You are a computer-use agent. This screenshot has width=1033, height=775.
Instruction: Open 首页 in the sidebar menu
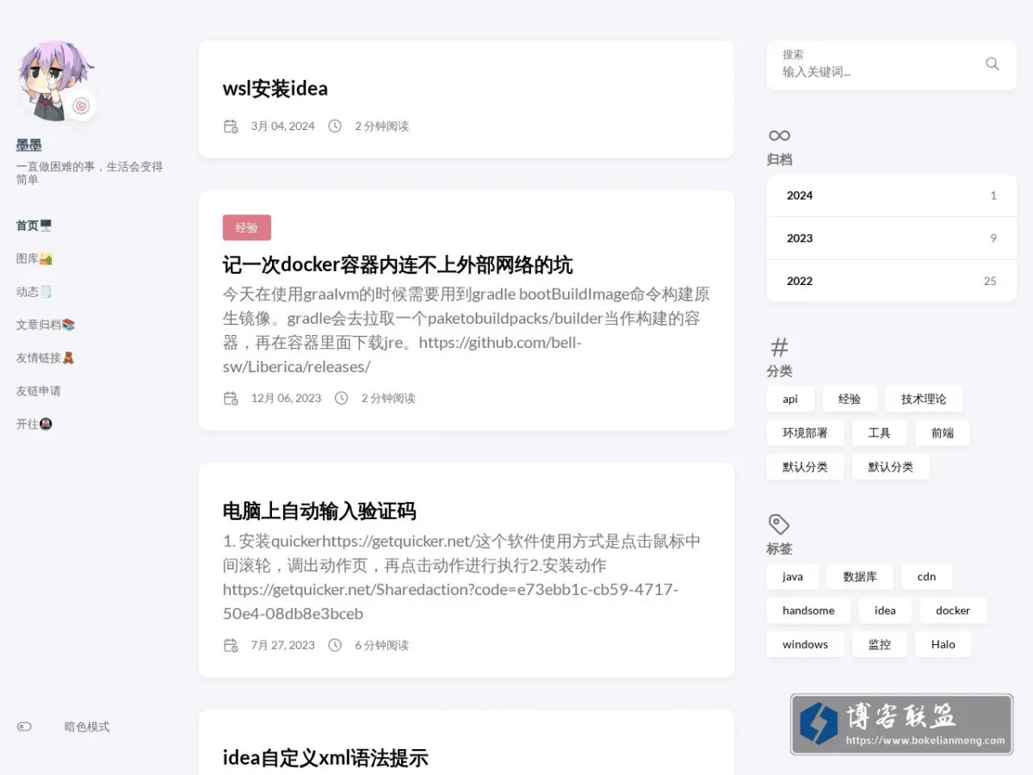(x=34, y=226)
